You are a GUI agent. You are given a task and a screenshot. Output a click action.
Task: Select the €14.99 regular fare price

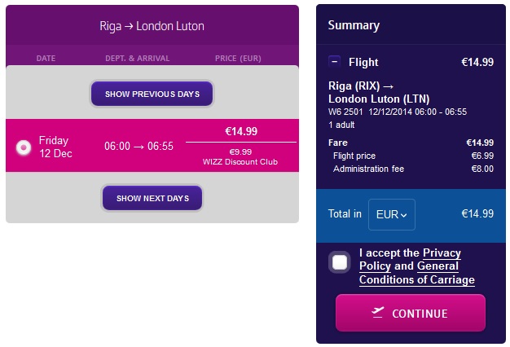(x=241, y=131)
